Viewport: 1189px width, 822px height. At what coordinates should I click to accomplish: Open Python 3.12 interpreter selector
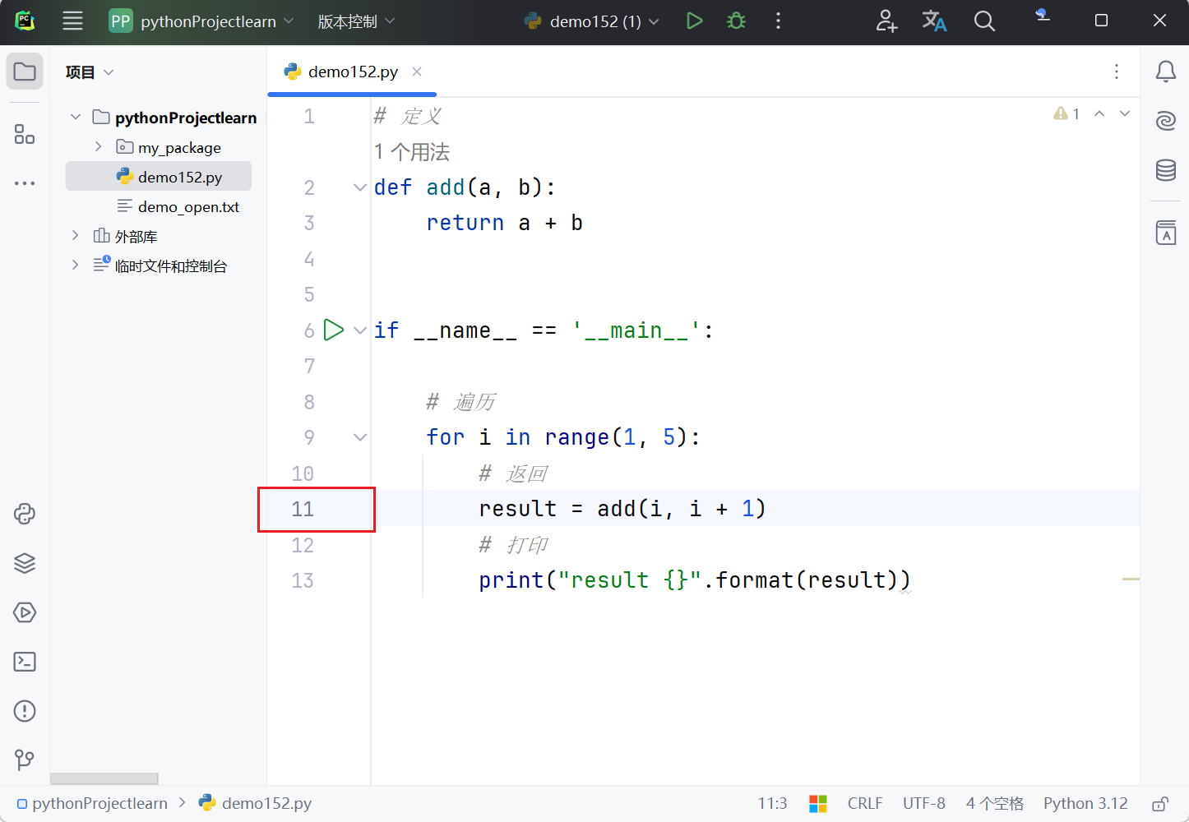click(1085, 804)
